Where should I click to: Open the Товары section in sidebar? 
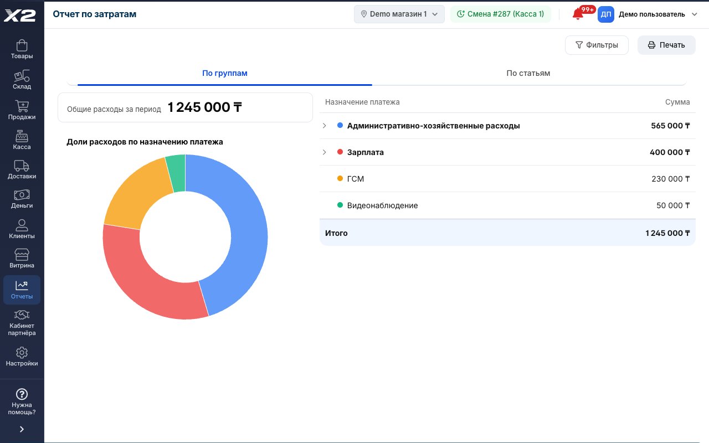[x=22, y=49]
